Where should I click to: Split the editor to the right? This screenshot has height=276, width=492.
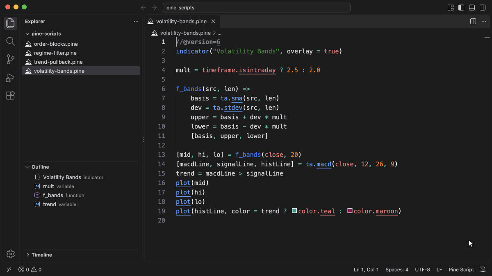click(473, 21)
